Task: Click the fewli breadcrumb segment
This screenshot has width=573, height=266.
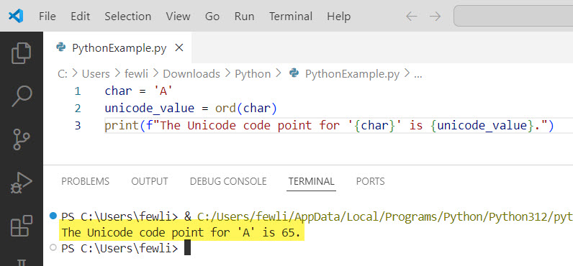Action: [x=136, y=74]
